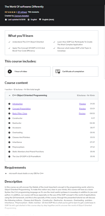Click the play icon beside Overloading

[x=9, y=133]
